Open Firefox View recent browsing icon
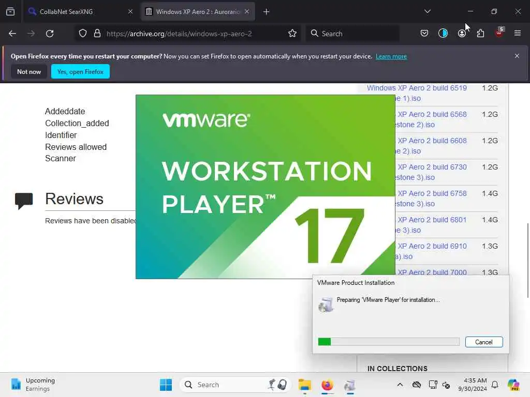Screen dimensions: 530x397 [10, 11]
